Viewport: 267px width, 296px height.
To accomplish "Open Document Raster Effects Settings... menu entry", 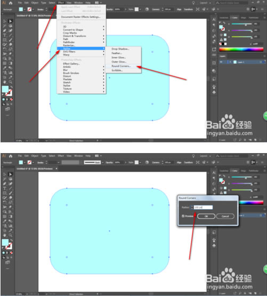I will [x=81, y=17].
